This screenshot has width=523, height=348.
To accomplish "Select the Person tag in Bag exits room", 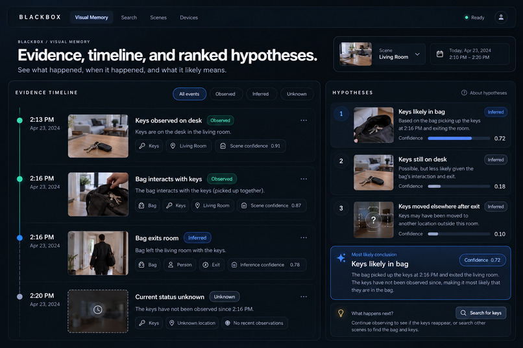I will [180, 265].
